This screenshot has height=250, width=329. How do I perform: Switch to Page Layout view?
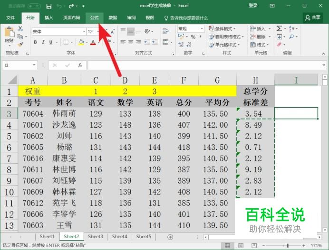pos(241,246)
